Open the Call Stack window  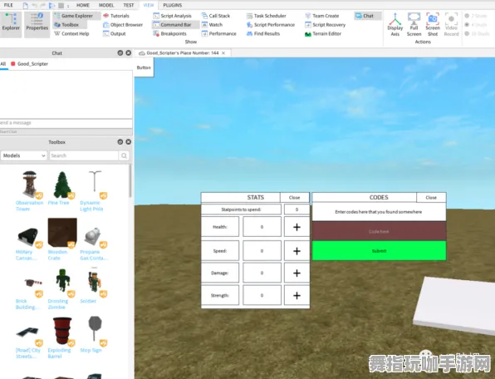[216, 16]
